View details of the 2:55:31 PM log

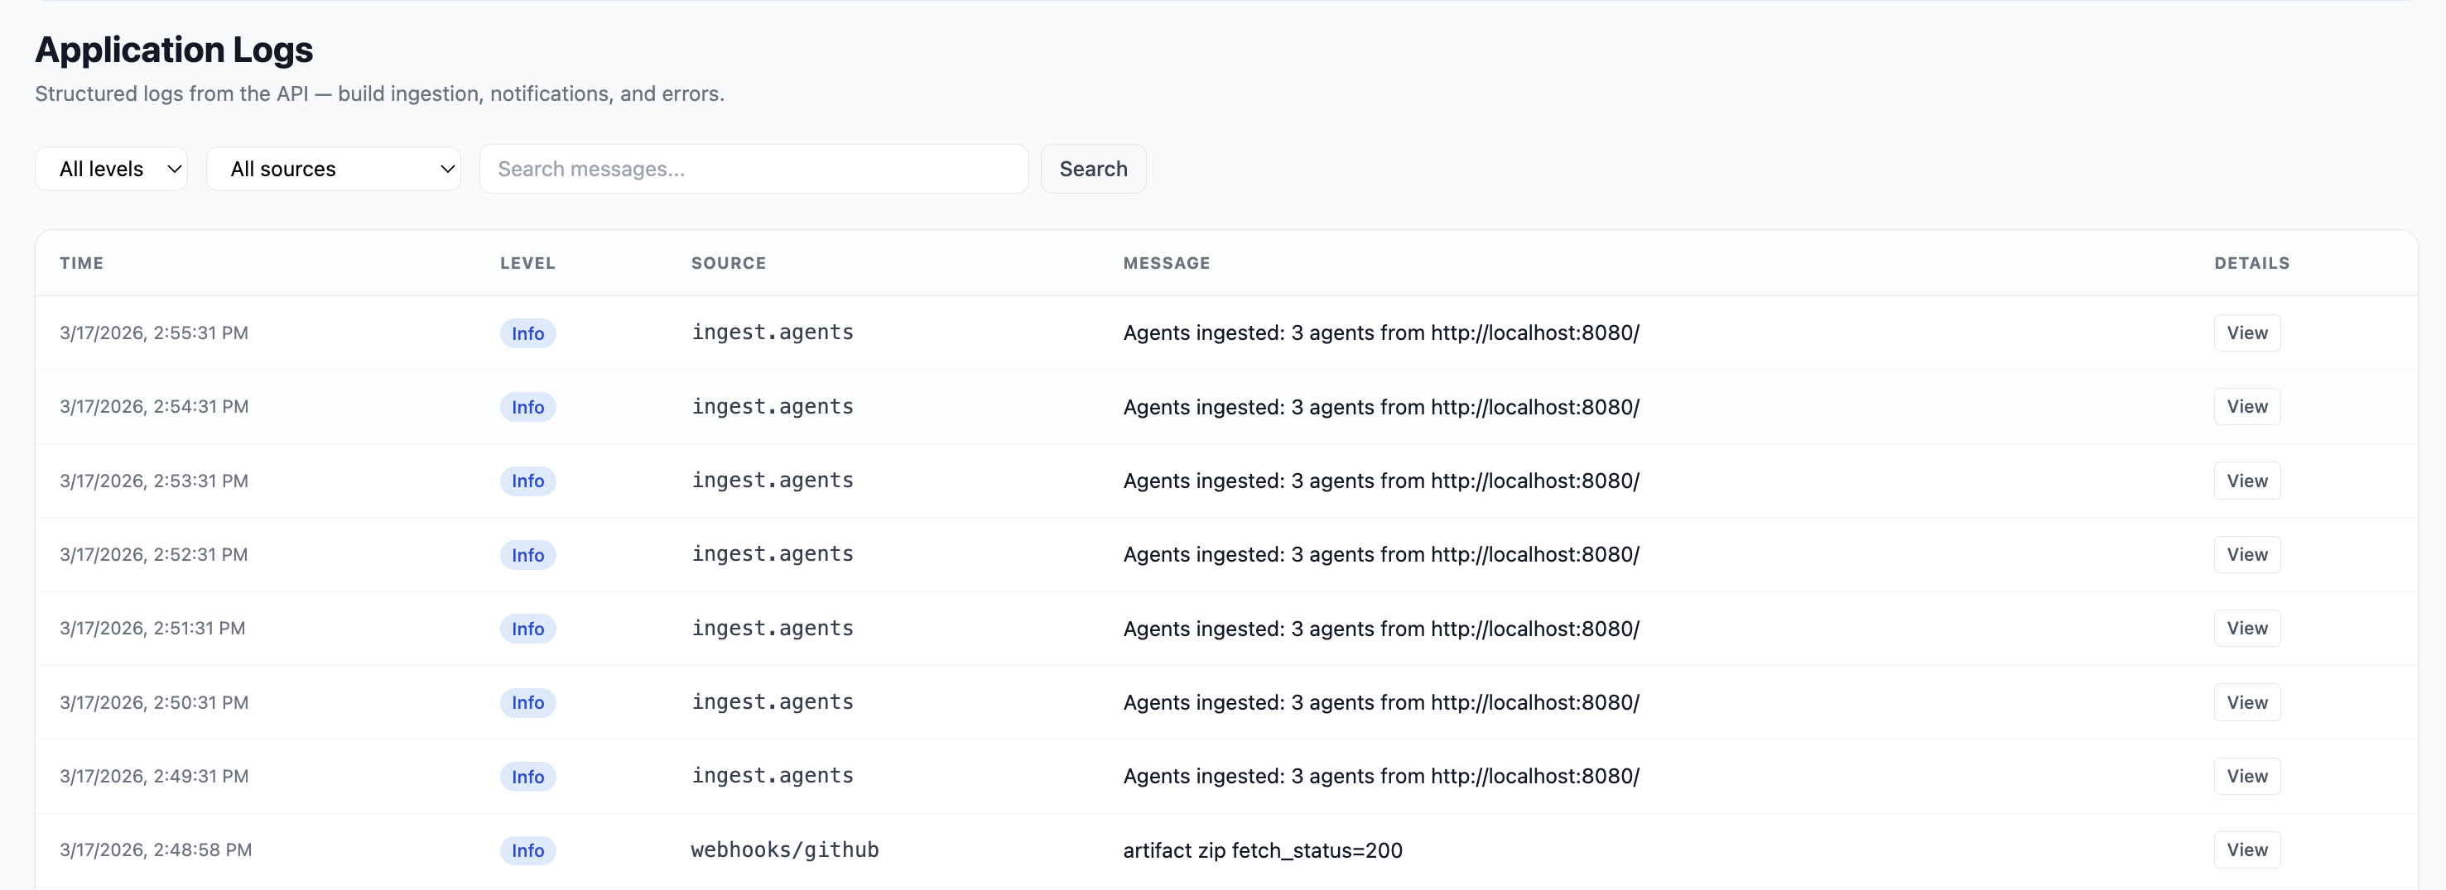[x=2246, y=333]
